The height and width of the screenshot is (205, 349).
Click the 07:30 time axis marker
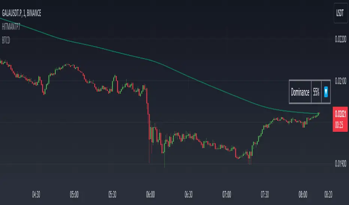265,194
